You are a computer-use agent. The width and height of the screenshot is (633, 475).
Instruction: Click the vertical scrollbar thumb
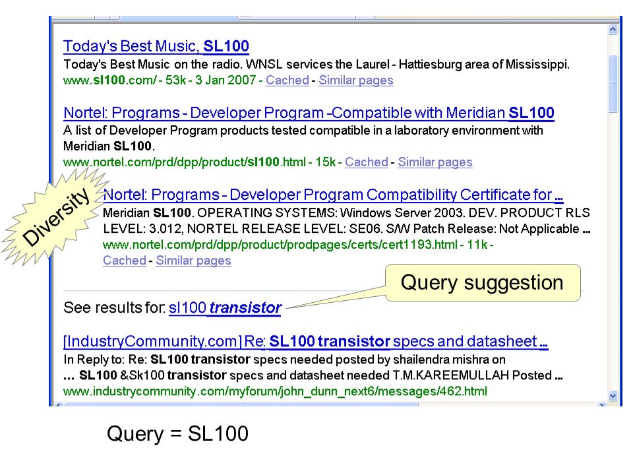click(x=613, y=84)
